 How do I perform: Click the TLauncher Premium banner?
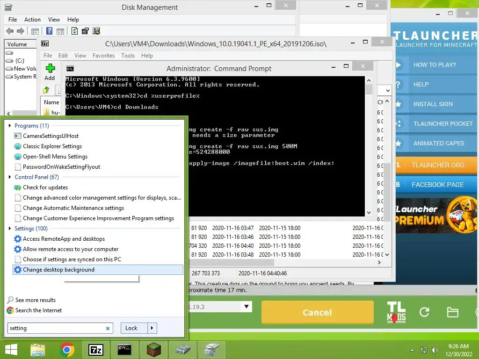436,215
